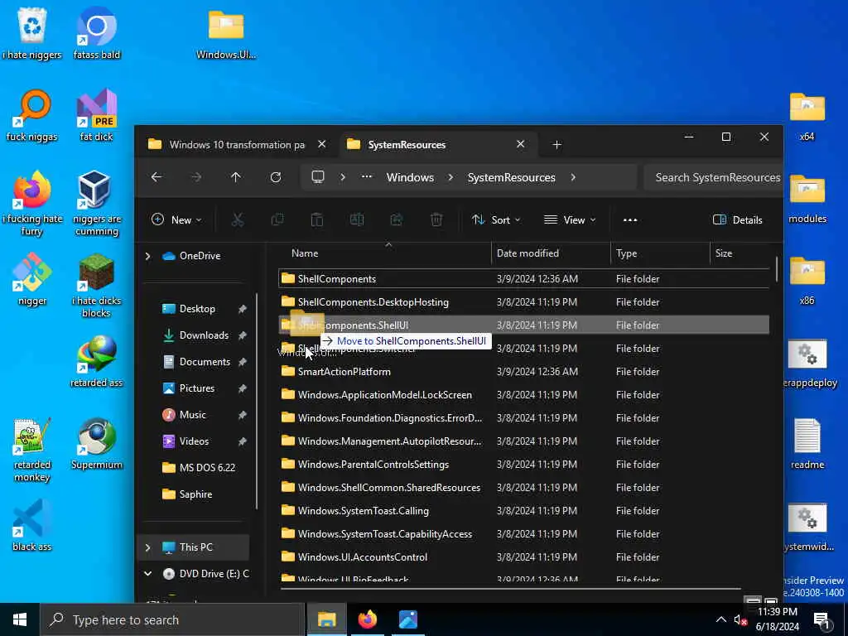The height and width of the screenshot is (636, 848).
Task: Click the PC monitor icon in address bar
Action: (x=318, y=177)
